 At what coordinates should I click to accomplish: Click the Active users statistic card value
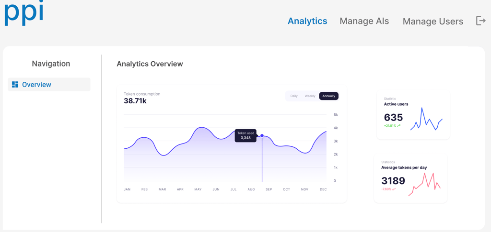point(393,118)
